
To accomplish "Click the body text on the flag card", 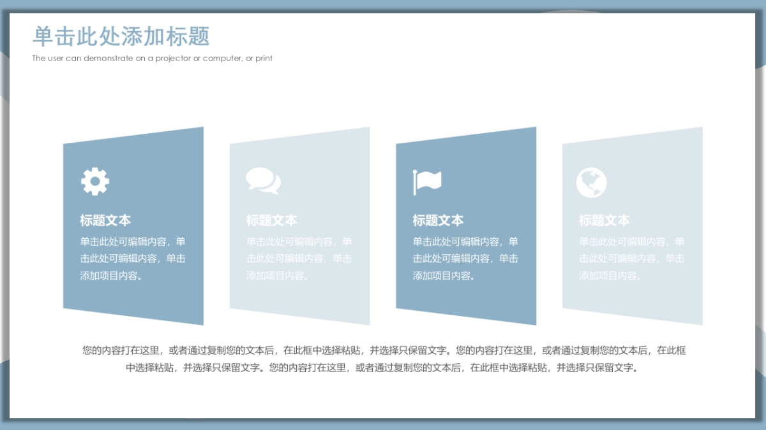I will click(465, 259).
